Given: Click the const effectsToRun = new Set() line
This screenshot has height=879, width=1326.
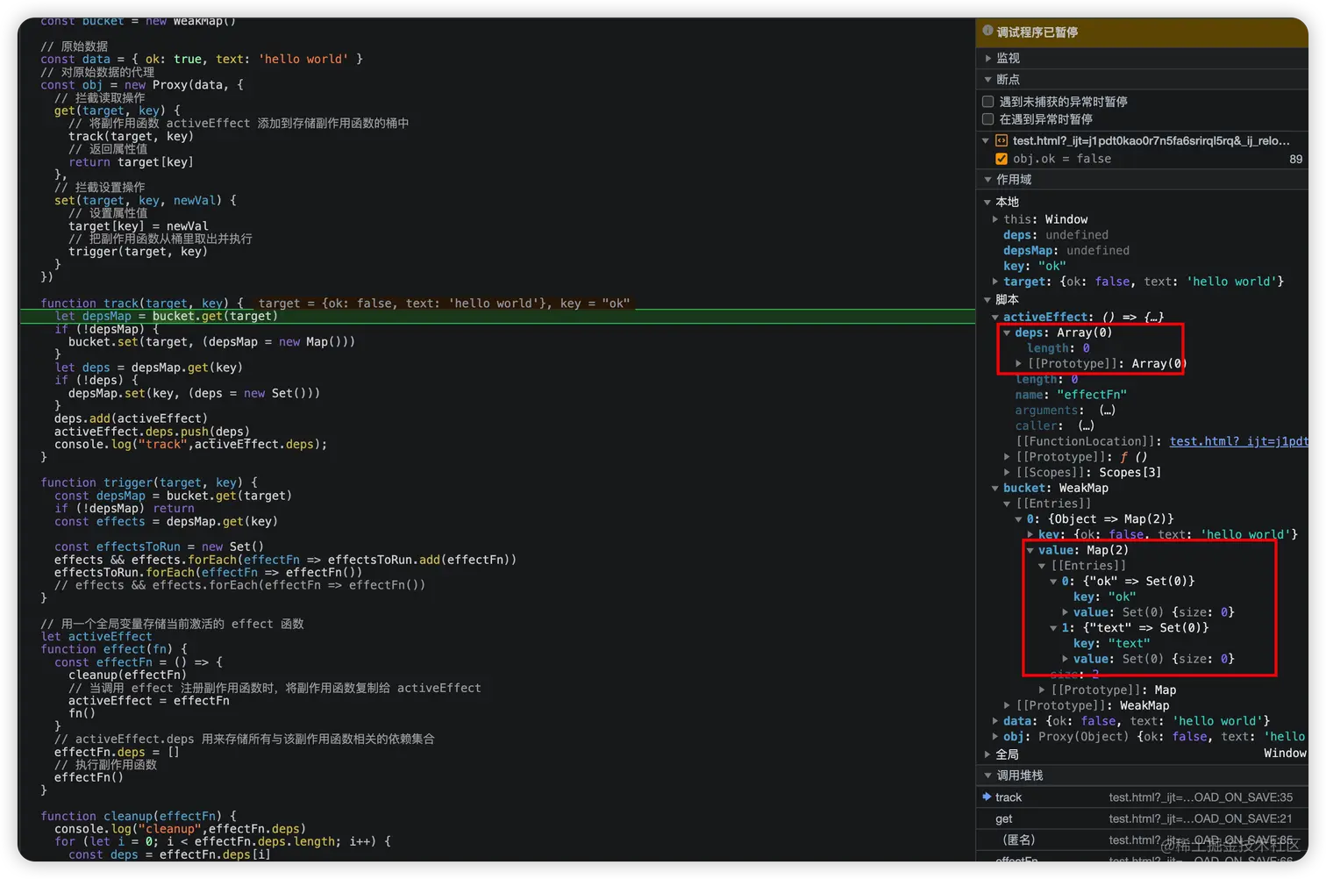Looking at the screenshot, I should 159,547.
